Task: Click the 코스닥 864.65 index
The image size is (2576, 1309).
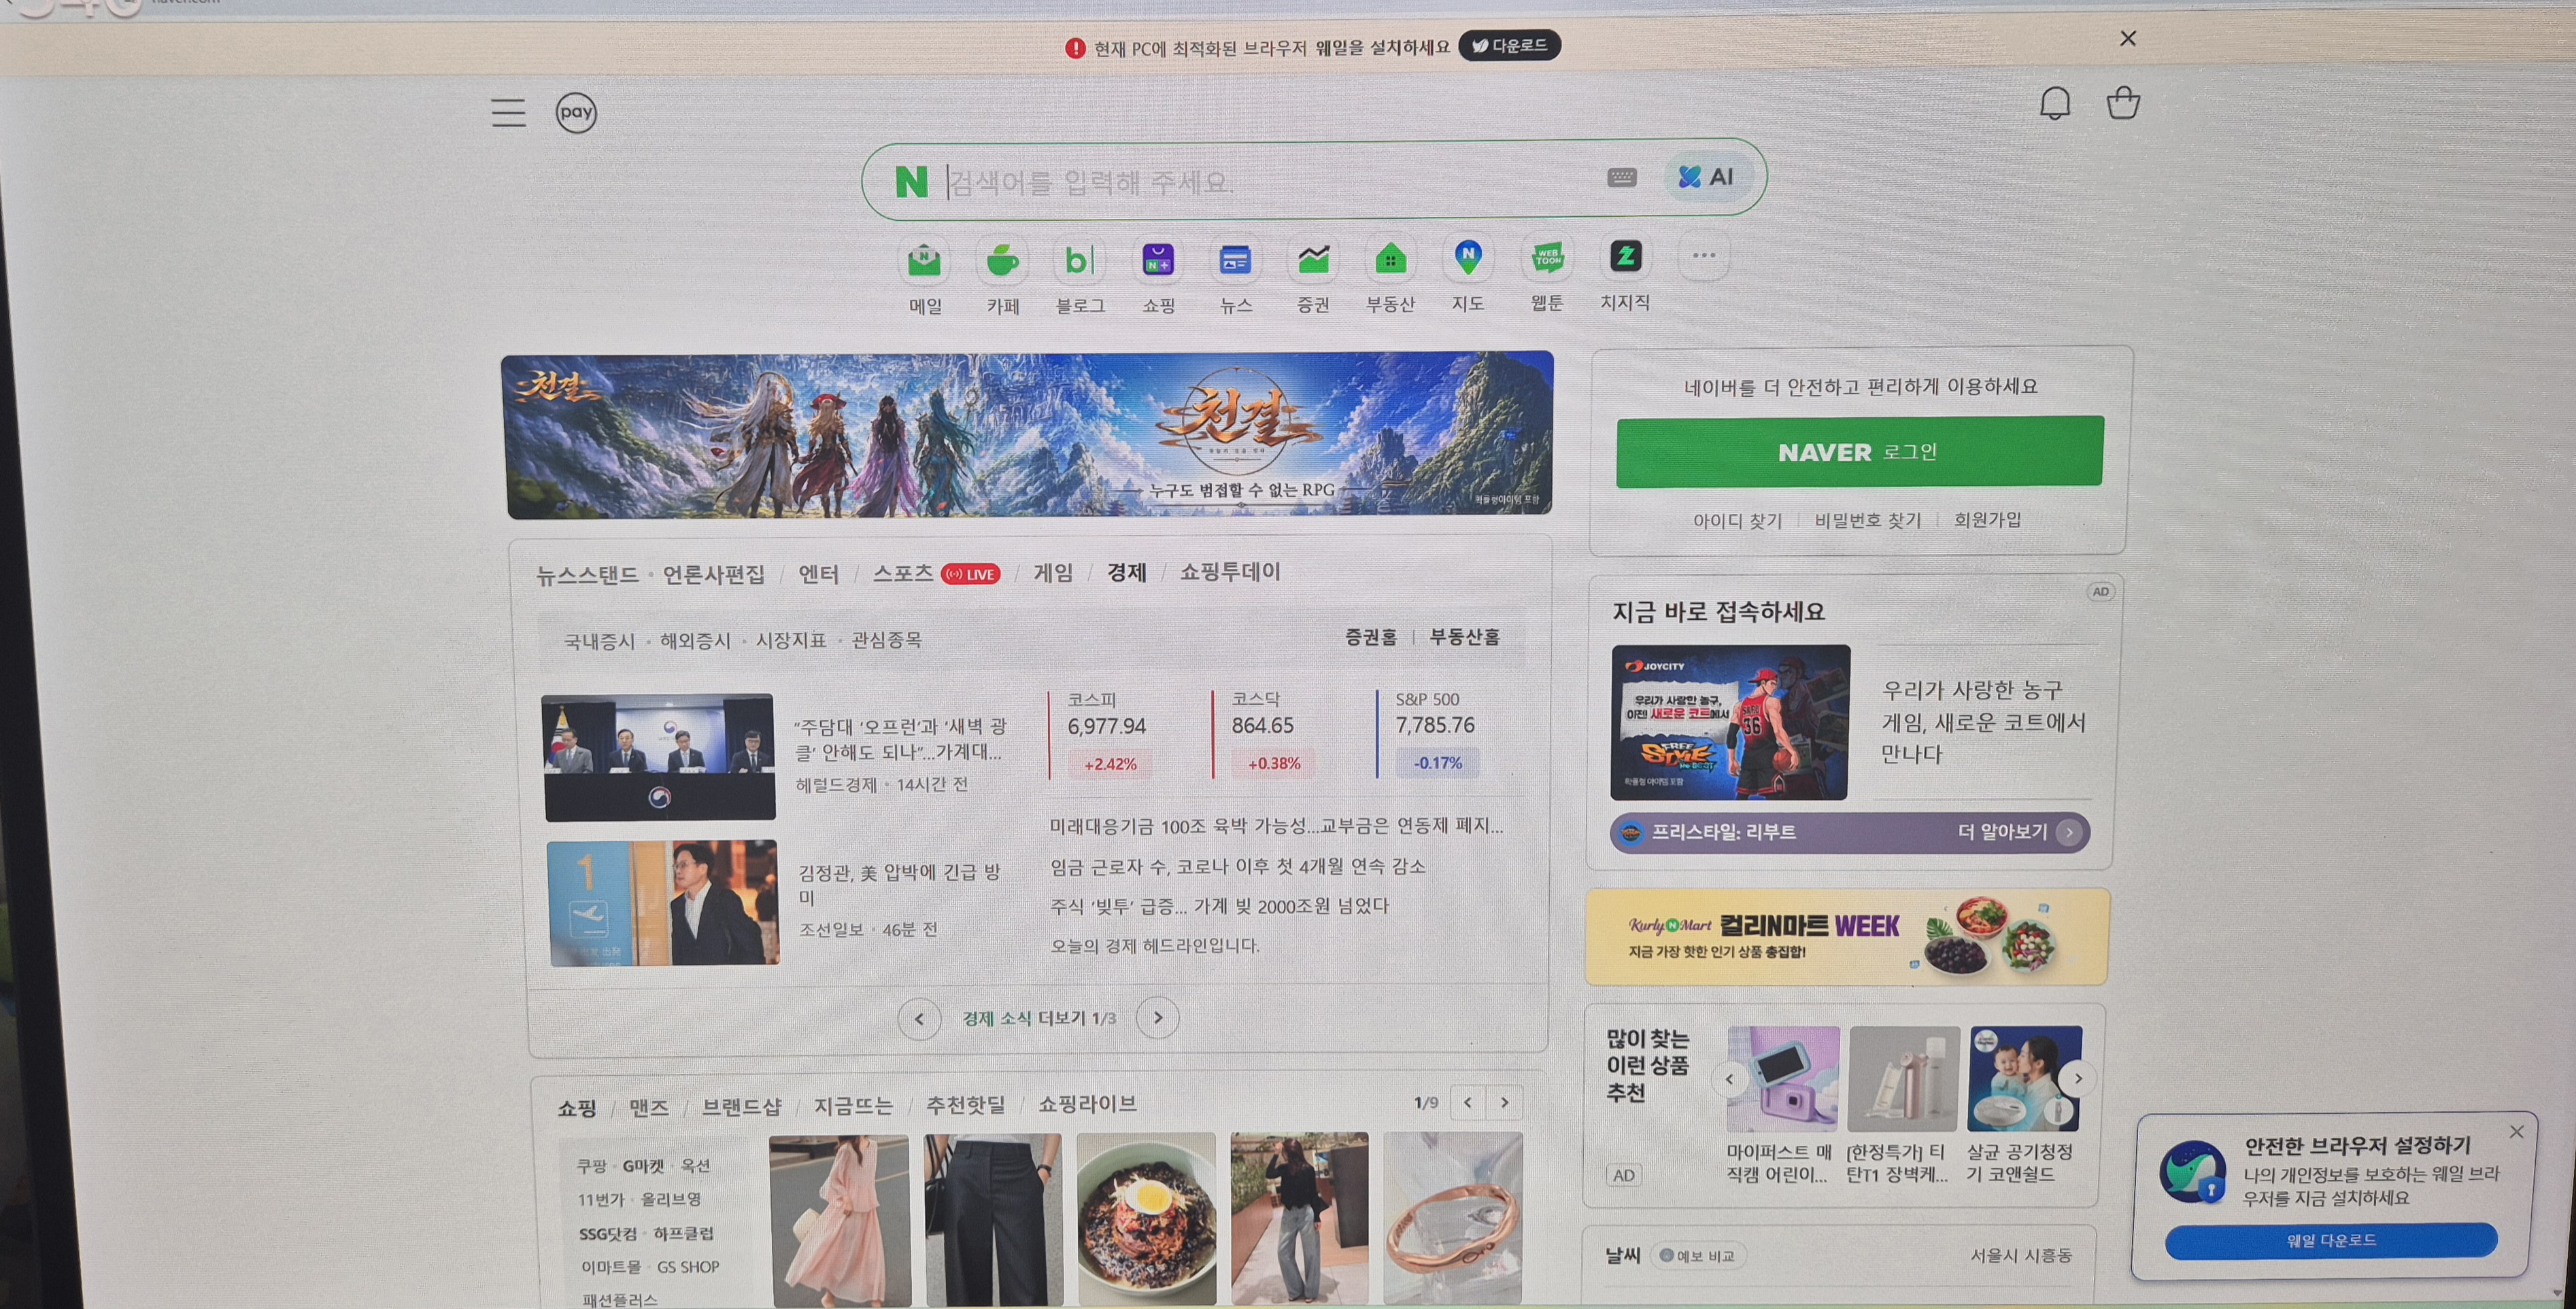Action: click(x=1272, y=733)
